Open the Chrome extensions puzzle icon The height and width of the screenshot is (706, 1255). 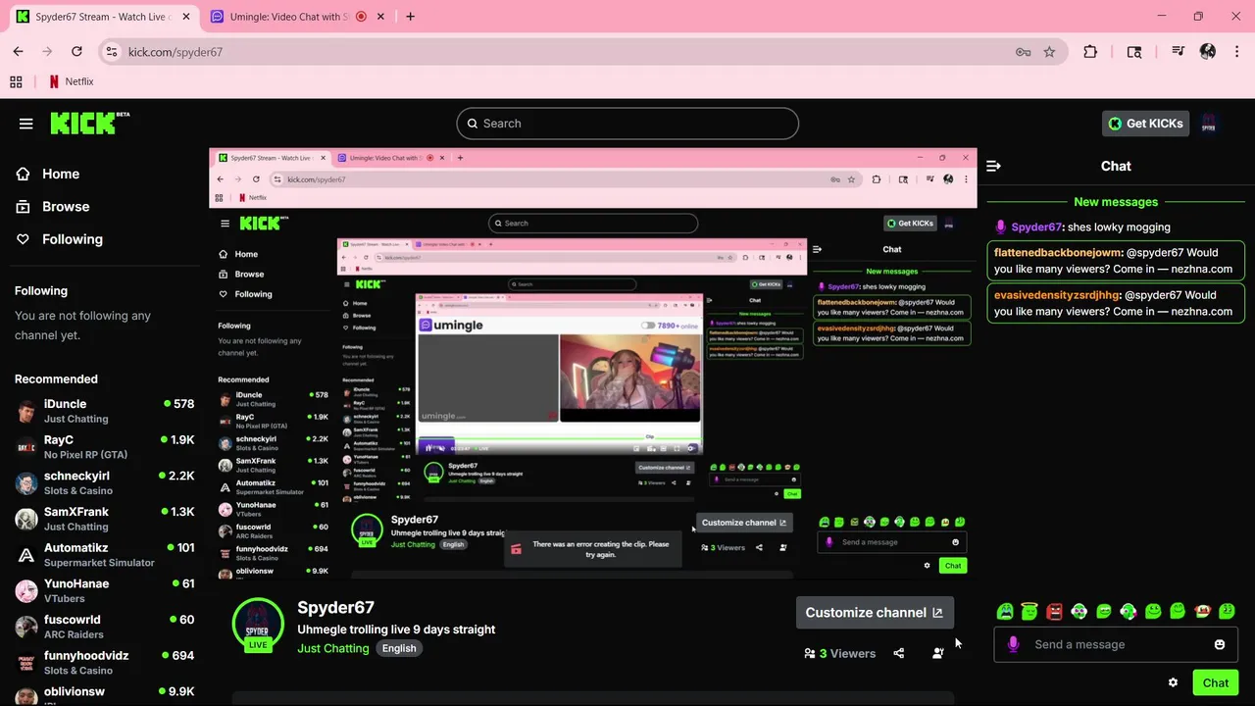pyautogui.click(x=1090, y=52)
